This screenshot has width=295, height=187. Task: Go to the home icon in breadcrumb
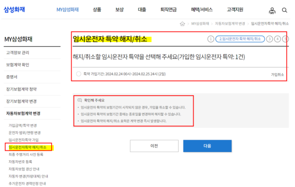pyautogui.click(x=182, y=24)
